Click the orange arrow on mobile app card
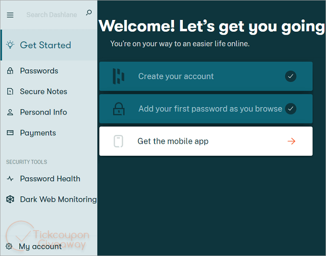Viewport: 326px width, 256px height. click(291, 141)
